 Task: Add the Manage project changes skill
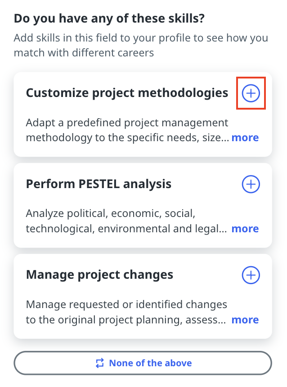click(x=251, y=275)
